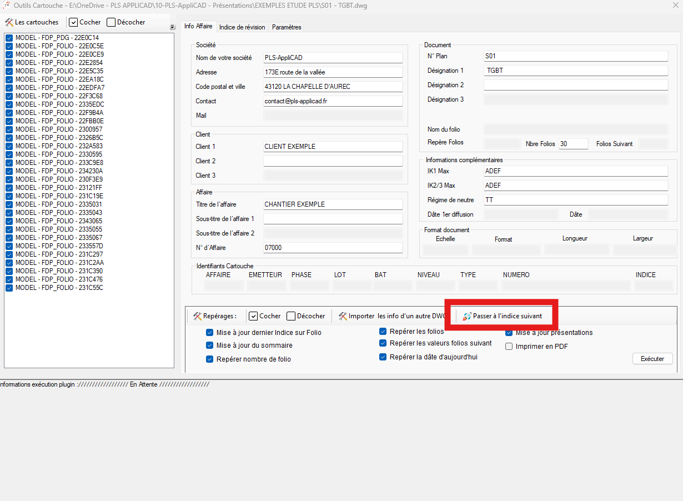Click the Décocher icon above the cartouche list
This screenshot has height=501, width=683.
111,22
